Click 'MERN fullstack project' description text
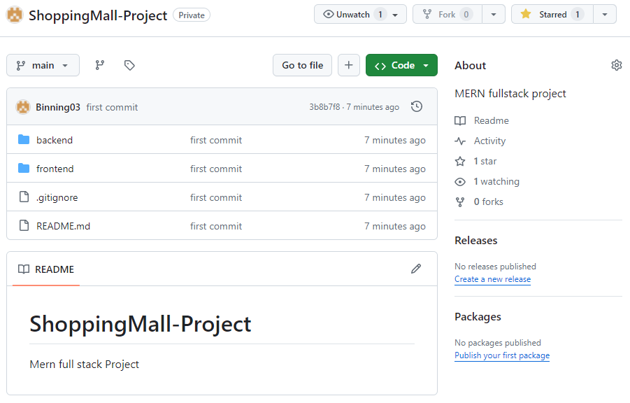This screenshot has height=403, width=630. coord(510,94)
